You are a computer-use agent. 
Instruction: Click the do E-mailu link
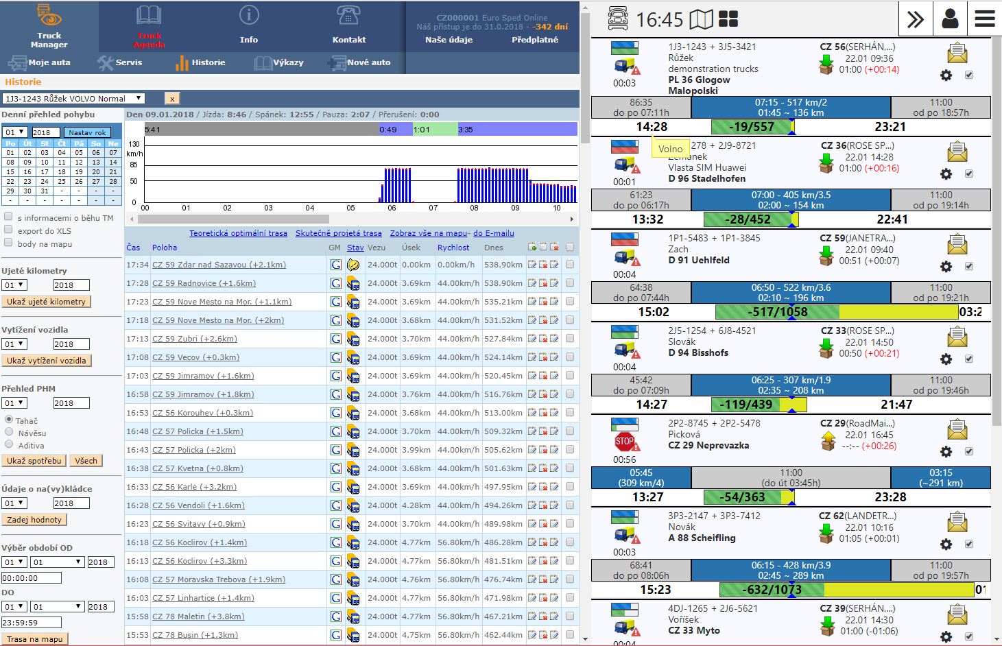click(x=494, y=233)
